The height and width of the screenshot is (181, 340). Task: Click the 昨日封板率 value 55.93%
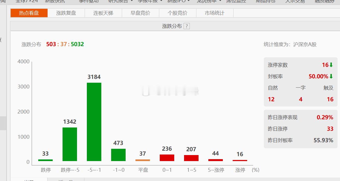pyautogui.click(x=323, y=140)
